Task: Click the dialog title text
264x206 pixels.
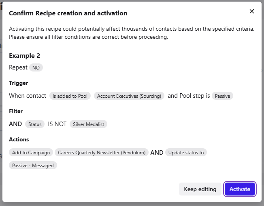Action: tap(68, 13)
